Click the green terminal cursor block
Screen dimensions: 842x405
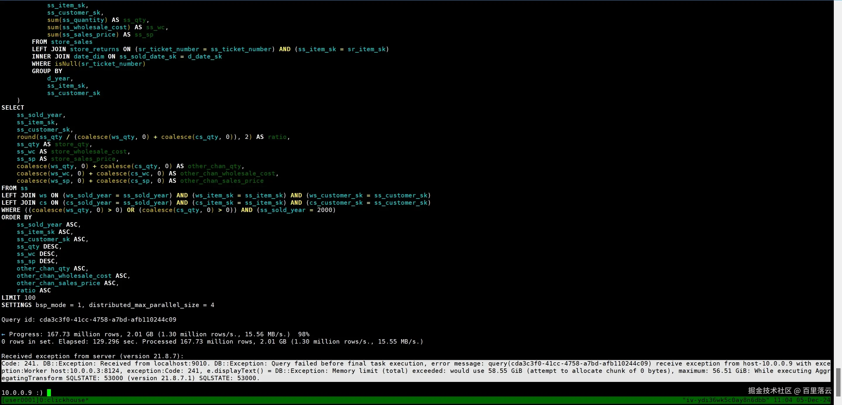(x=49, y=392)
